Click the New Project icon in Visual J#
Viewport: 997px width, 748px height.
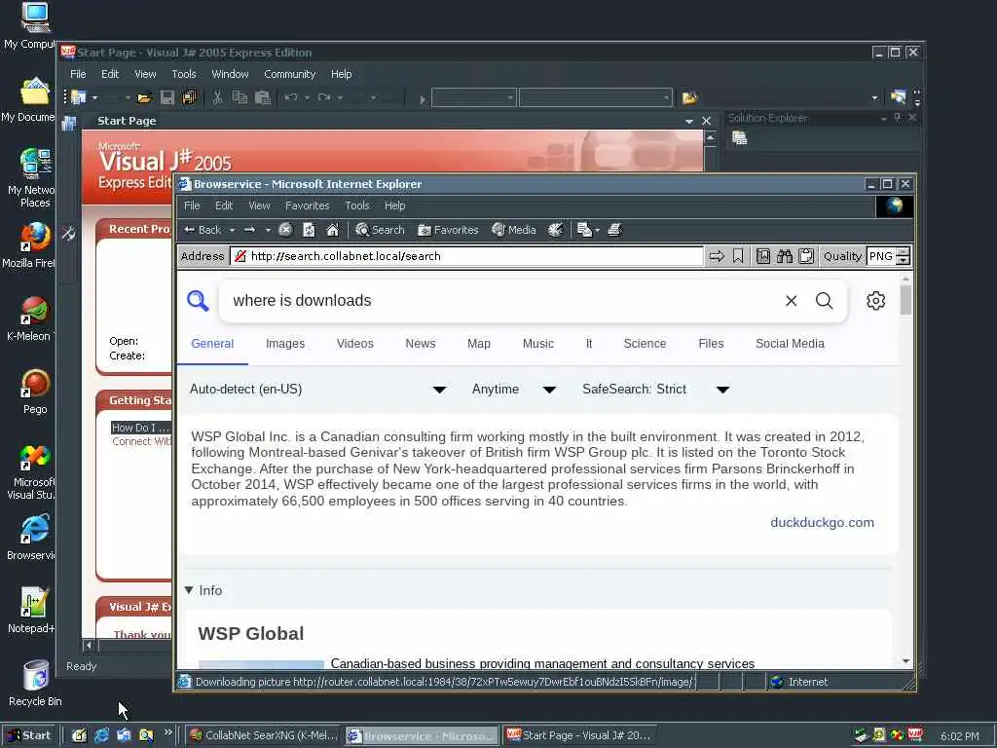79,98
